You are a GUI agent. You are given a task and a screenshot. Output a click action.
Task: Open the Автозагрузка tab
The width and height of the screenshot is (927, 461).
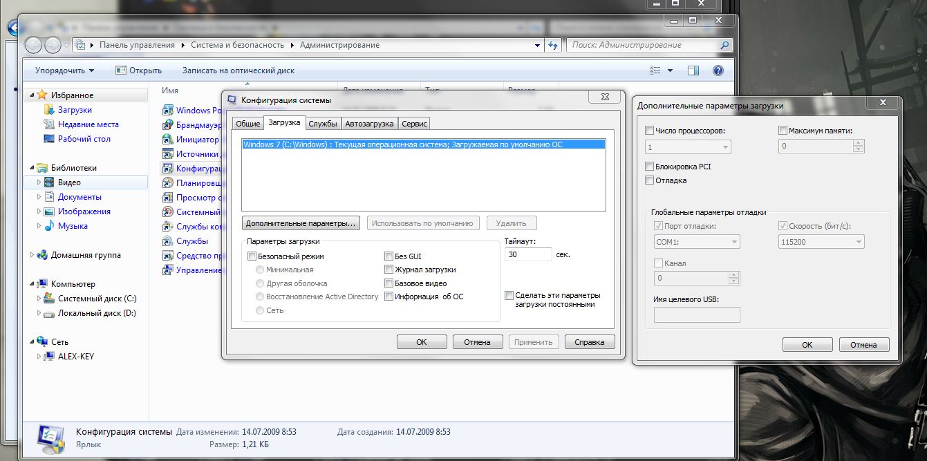[370, 124]
